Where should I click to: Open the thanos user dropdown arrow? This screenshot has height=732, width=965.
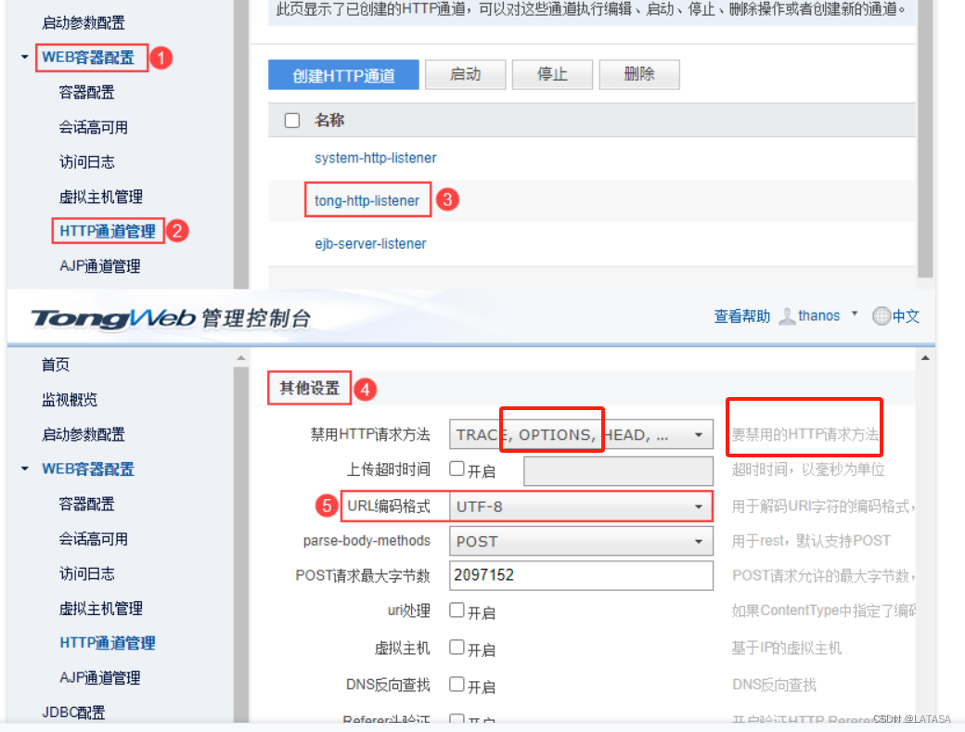point(855,314)
